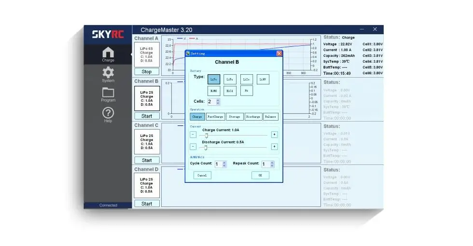This screenshot has height=246, width=473.
Task: Cancel the Channel B settings
Action: tap(202, 176)
